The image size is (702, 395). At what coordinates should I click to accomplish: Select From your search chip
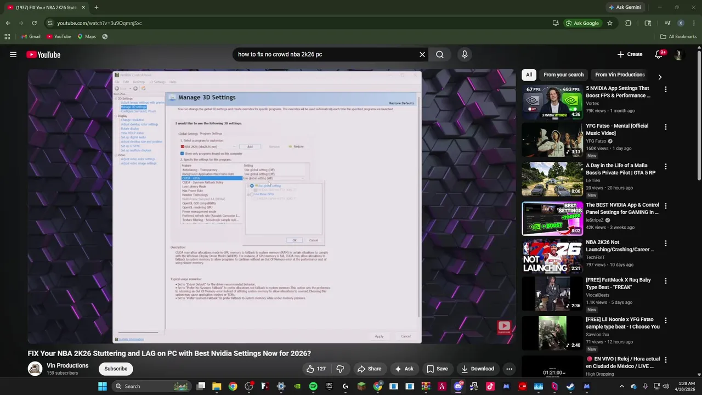tap(563, 75)
